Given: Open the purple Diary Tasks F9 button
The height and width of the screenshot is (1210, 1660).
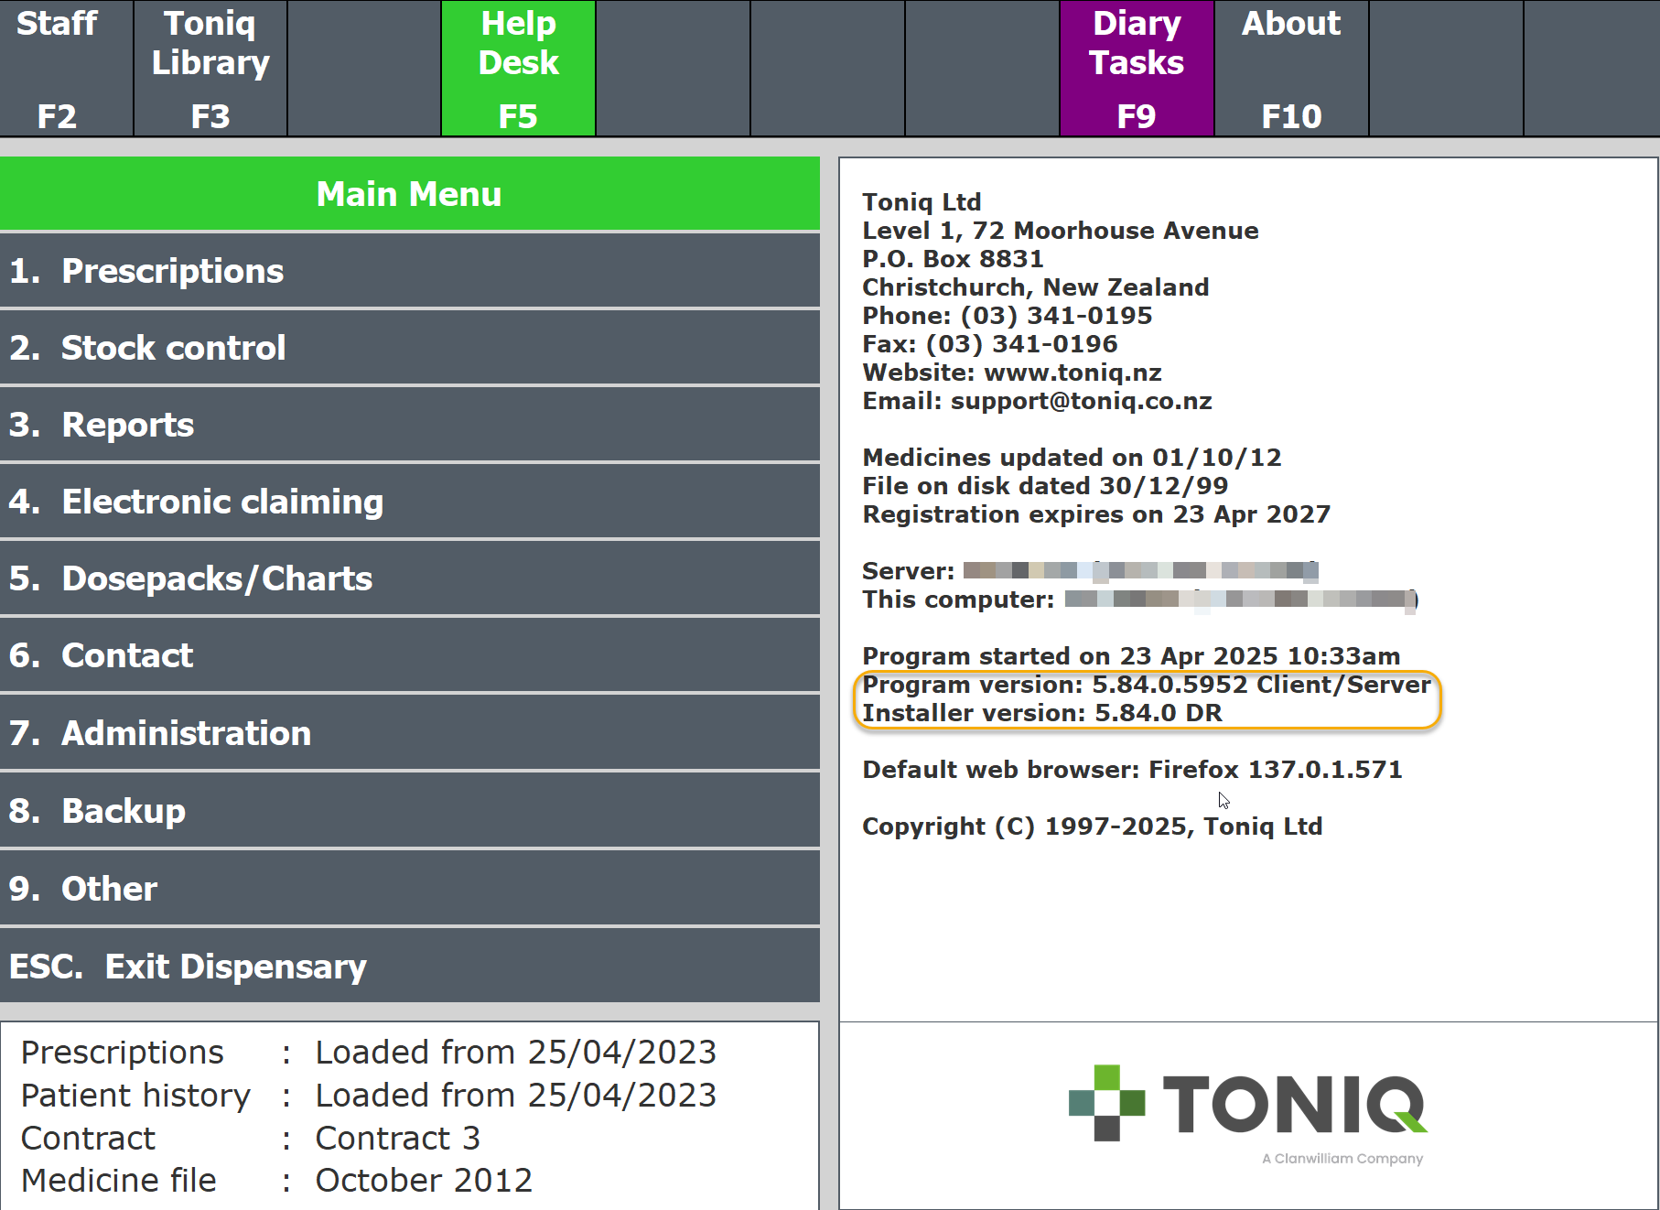Looking at the screenshot, I should coord(1137,69).
